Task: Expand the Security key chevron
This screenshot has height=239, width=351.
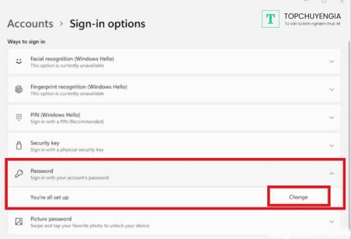Action: point(332,146)
